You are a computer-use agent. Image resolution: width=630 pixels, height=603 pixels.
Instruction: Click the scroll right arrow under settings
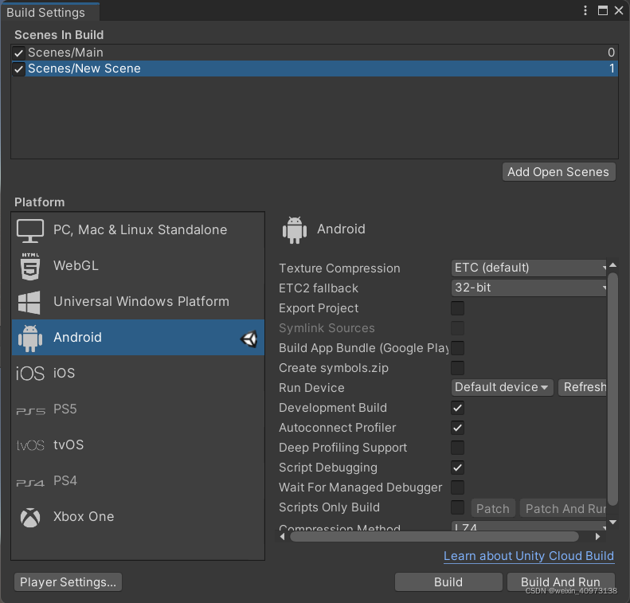tap(597, 537)
